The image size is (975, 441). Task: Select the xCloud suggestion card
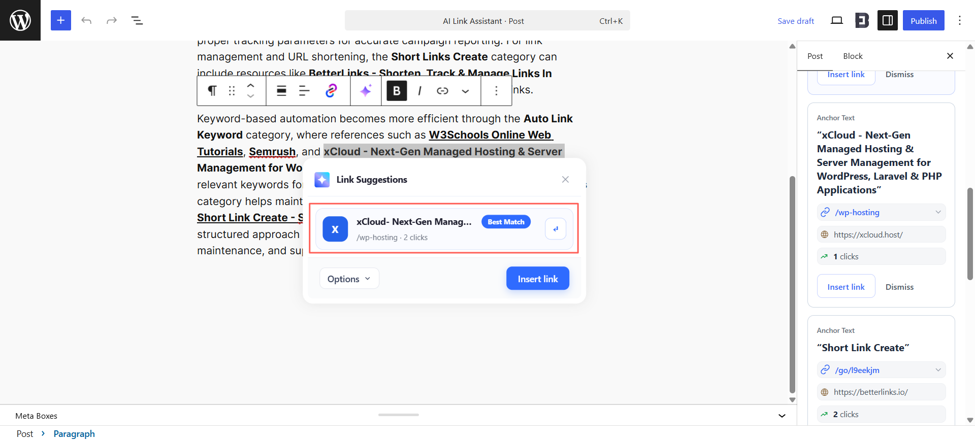point(444,229)
